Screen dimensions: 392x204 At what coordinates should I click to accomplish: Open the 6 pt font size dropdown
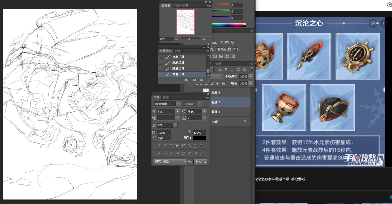point(177,111)
